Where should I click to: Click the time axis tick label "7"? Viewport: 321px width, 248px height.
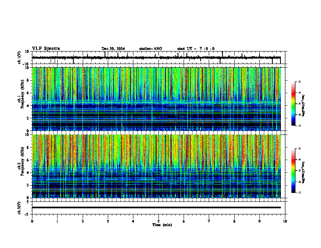point(209,221)
